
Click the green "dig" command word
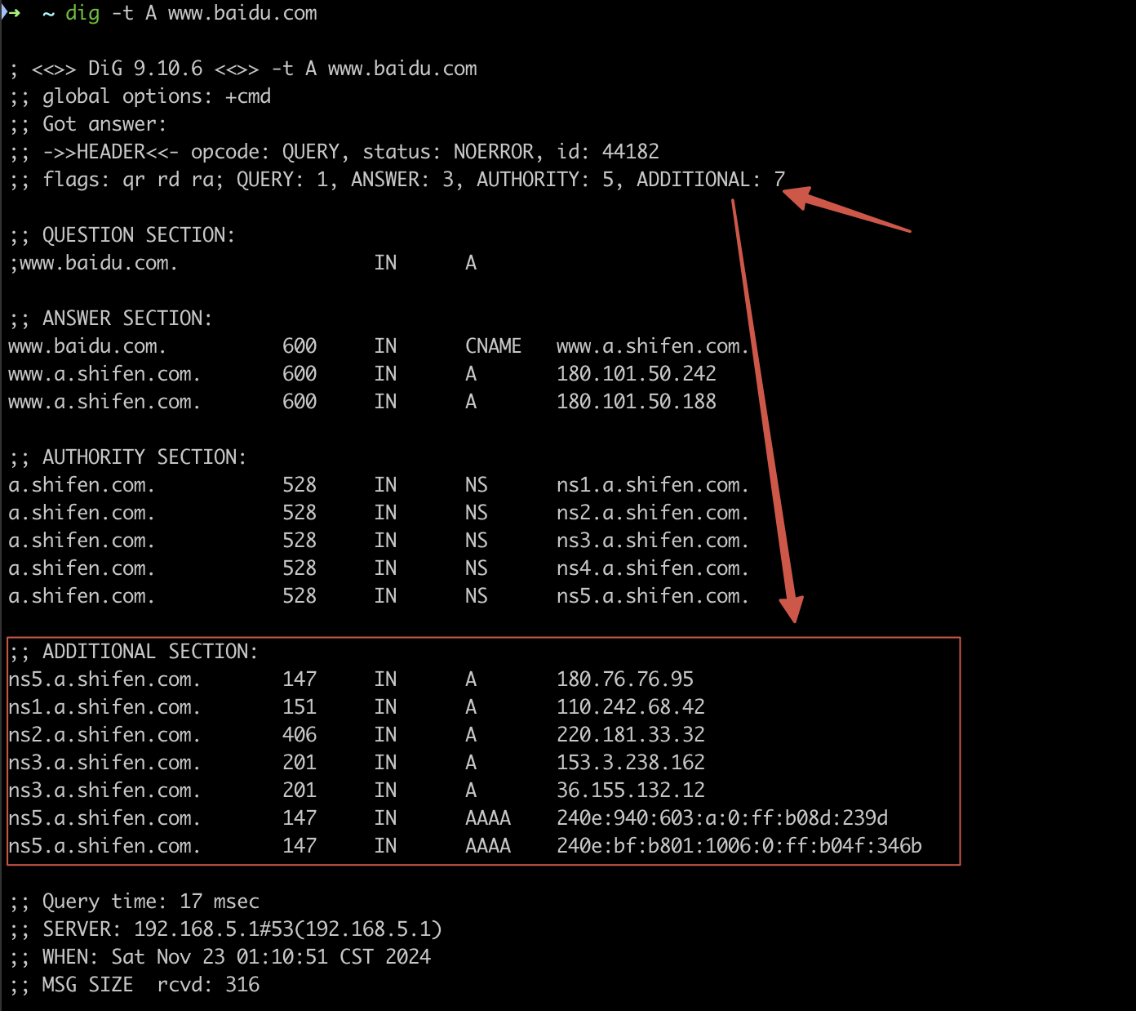[82, 13]
